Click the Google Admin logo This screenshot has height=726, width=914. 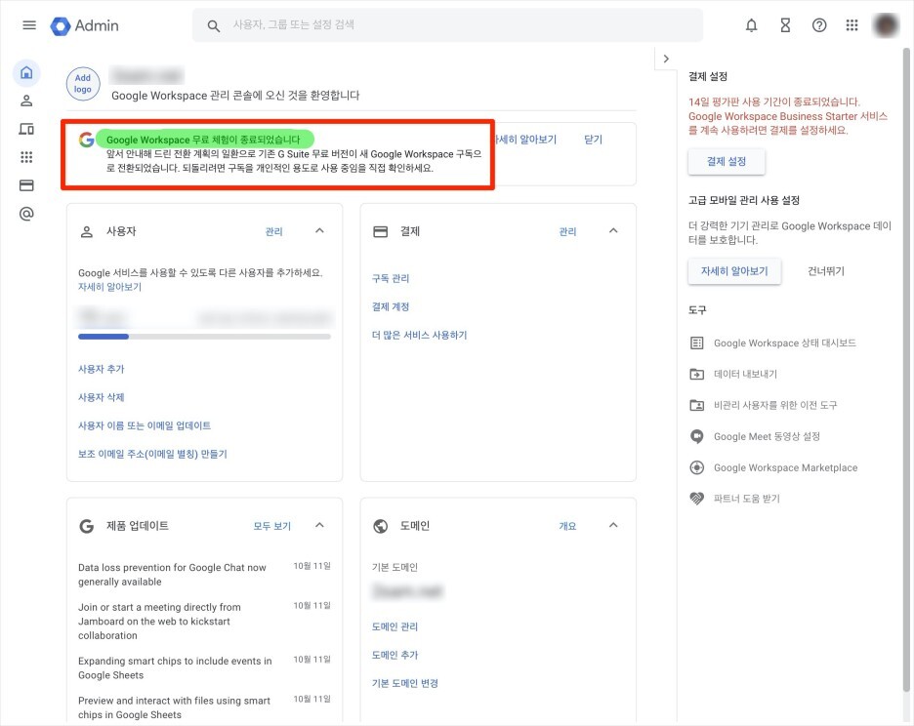point(85,25)
